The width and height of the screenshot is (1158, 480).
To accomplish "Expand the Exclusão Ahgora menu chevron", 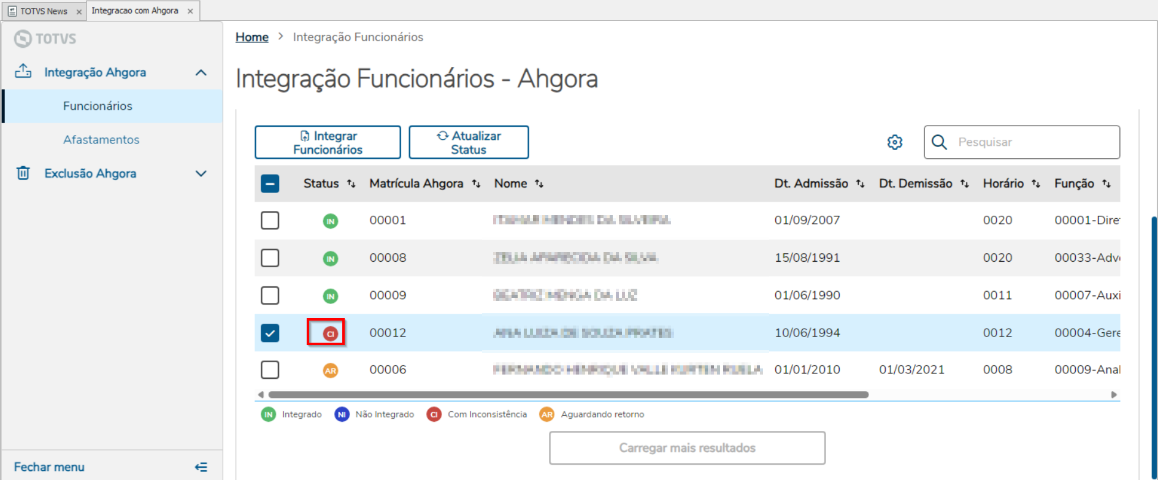I will coord(201,173).
